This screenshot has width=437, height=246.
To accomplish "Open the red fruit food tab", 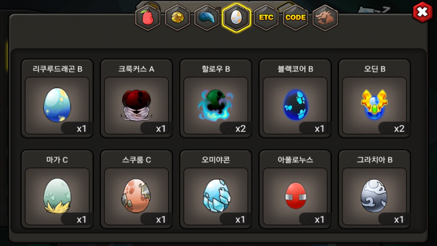I will [148, 18].
